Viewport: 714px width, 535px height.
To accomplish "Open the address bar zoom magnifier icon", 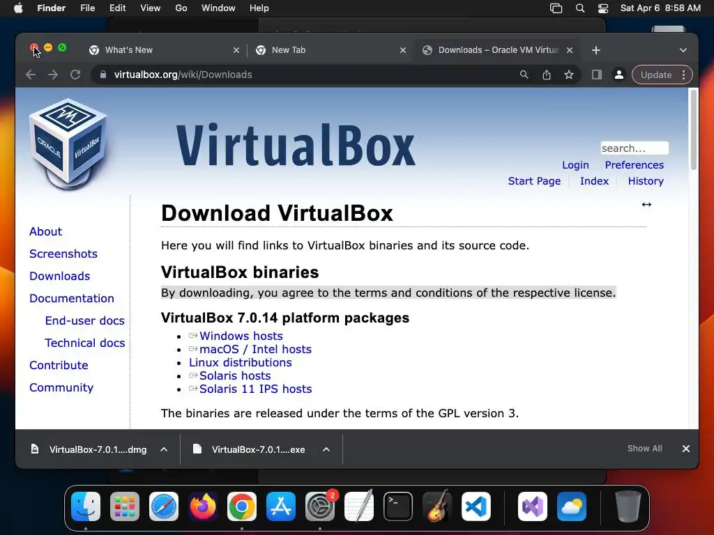I will pyautogui.click(x=524, y=75).
